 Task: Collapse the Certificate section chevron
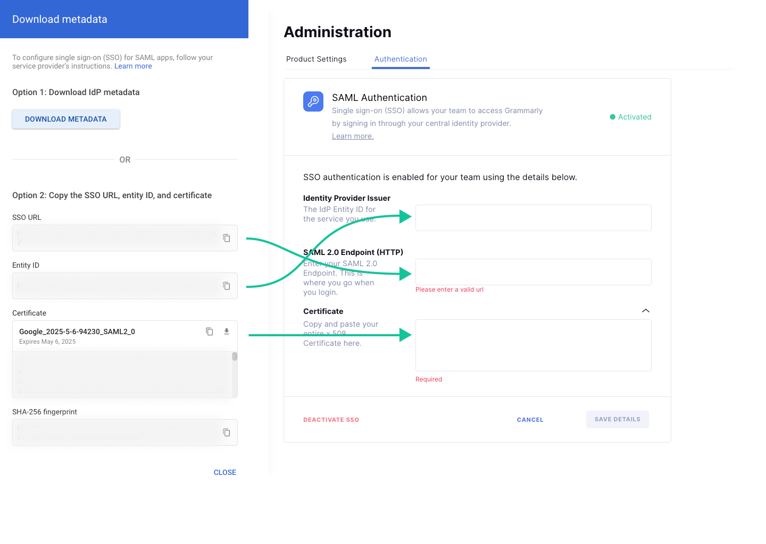645,311
